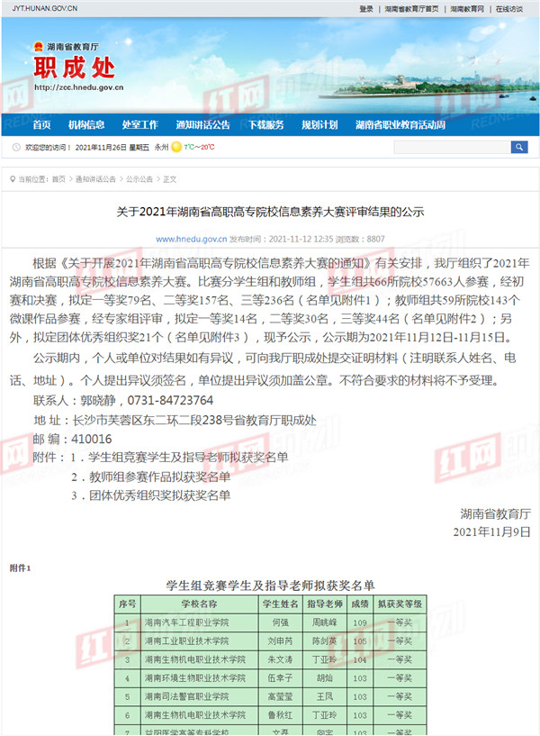The width and height of the screenshot is (540, 736).
Task: Click student name 何强
Action: [x=280, y=622]
